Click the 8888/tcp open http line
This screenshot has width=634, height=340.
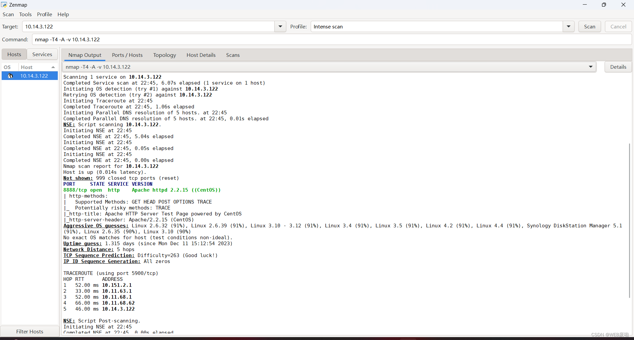[x=142, y=190]
